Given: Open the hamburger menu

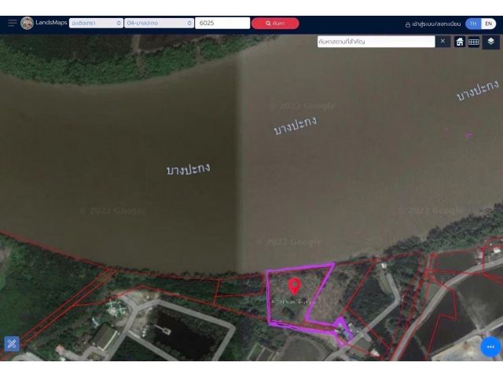Looking at the screenshot, I should tap(13, 23).
